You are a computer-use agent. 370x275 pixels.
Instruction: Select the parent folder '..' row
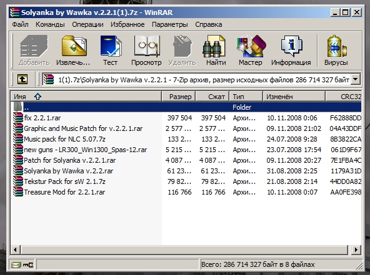pos(186,107)
